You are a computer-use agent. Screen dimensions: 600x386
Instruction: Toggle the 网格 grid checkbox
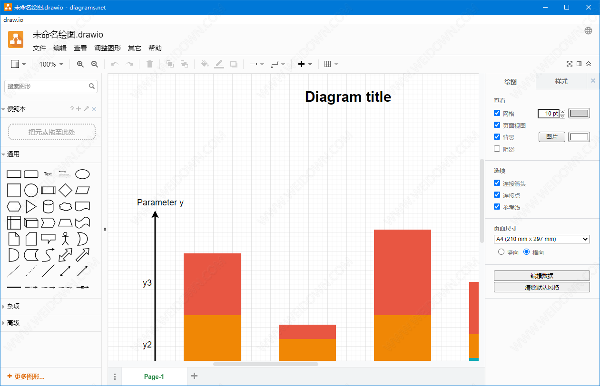(x=497, y=113)
